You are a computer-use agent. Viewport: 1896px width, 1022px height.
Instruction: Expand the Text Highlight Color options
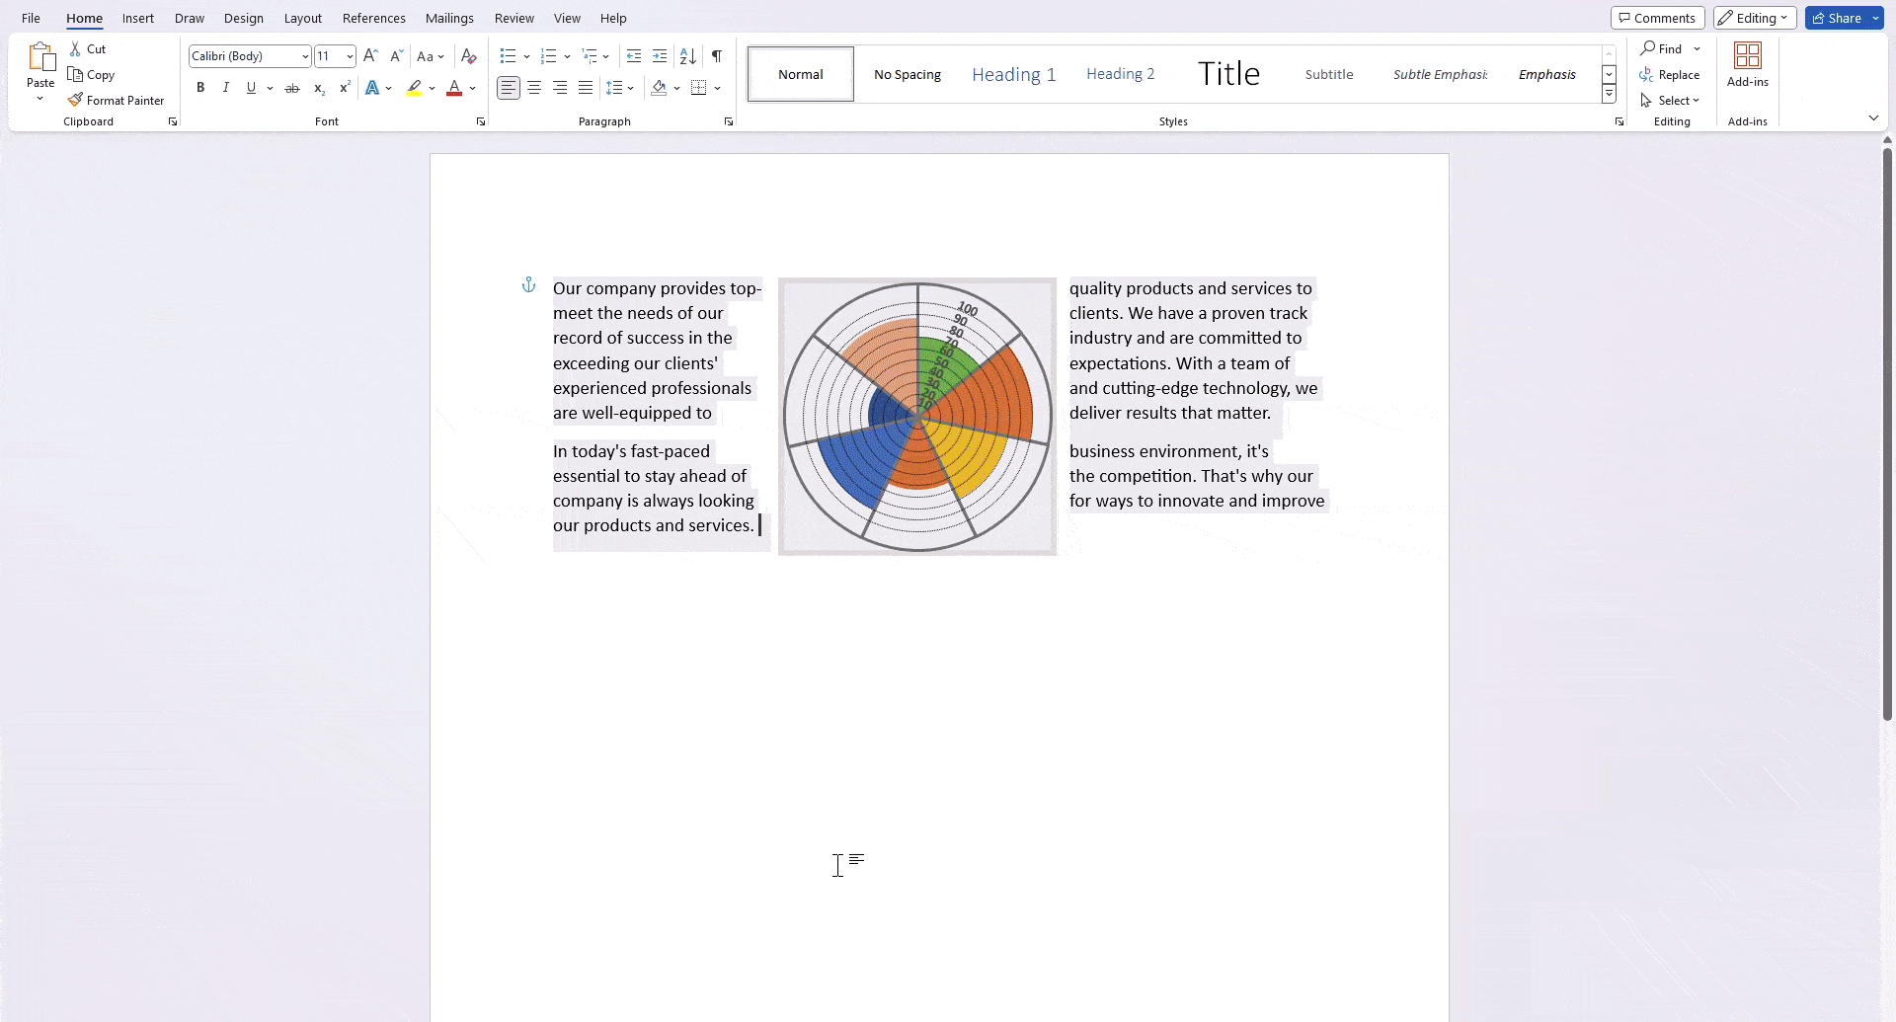432,88
